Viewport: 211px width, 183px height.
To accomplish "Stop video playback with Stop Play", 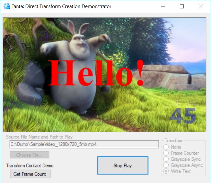I will pyautogui.click(x=123, y=166).
